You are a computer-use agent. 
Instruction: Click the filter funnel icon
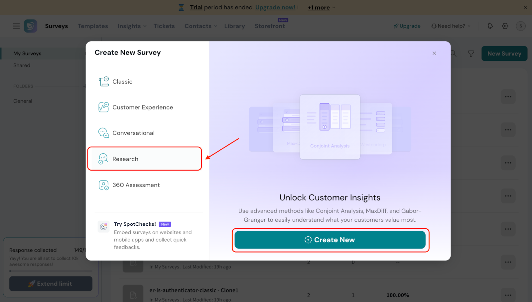pos(471,54)
